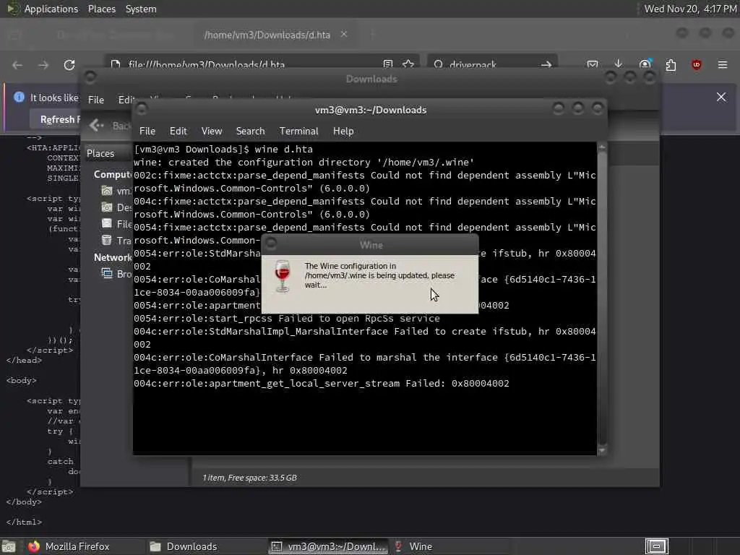Image resolution: width=740 pixels, height=555 pixels.
Task: Open Places menu in top panel
Action: click(101, 9)
